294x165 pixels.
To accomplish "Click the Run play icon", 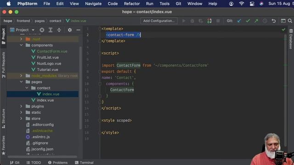I will tap(184, 21).
